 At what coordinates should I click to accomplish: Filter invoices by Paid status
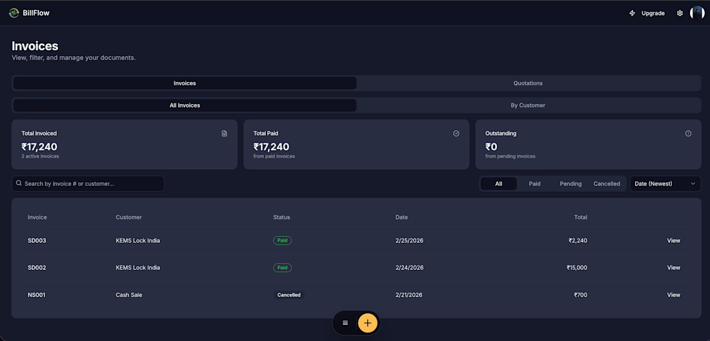pyautogui.click(x=535, y=184)
